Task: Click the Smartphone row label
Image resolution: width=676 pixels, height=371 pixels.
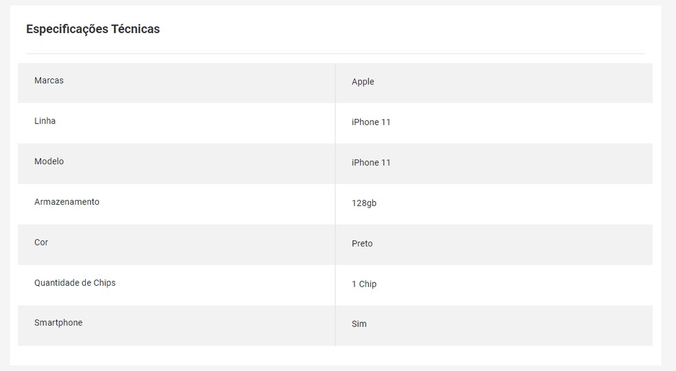Action: (58, 323)
